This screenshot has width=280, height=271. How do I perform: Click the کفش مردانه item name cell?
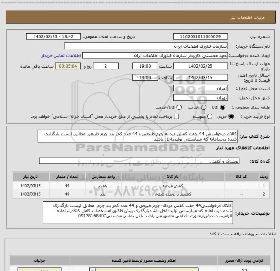click(x=173, y=186)
